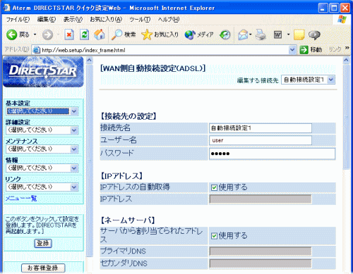The image size is (353, 274).
Task: Toggle IPアドレスの自動取得 使用する checkbox
Action: pos(214,187)
